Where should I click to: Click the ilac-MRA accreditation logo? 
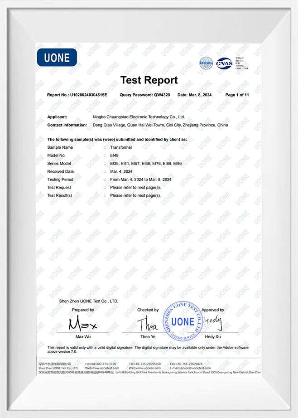[206, 63]
